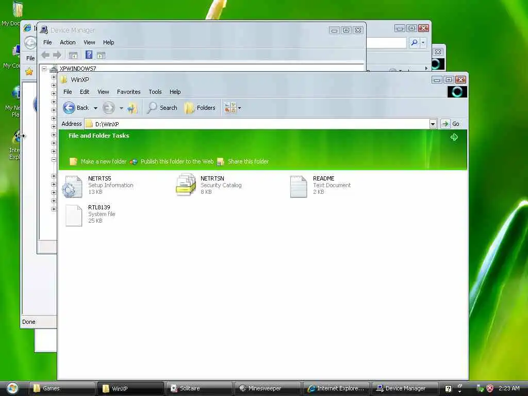Switch to Minesweeper taskbar button
The height and width of the screenshot is (396, 528).
[x=268, y=389]
